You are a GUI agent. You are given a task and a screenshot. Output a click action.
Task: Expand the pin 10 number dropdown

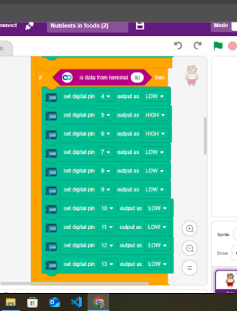tap(107, 209)
